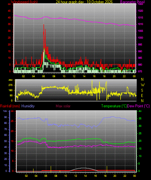Click the 45 value on the windspeed axis

click(9, 11)
